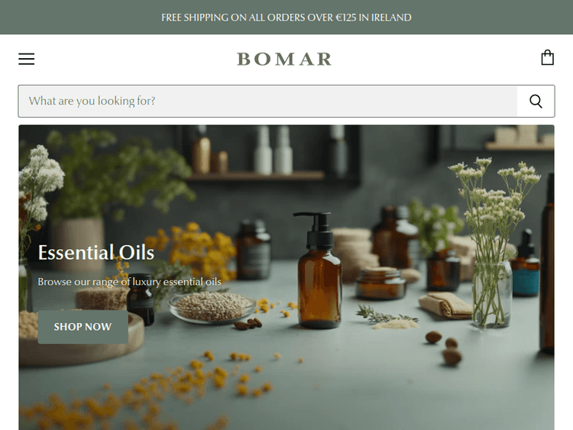The image size is (573, 430).
Task: Click the white bottles on the shelf
Action: [x=274, y=150]
